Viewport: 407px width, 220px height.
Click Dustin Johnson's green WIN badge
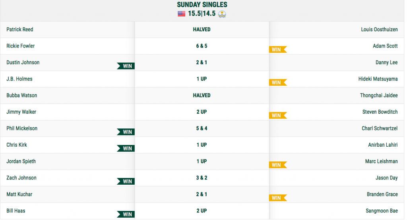click(126, 66)
